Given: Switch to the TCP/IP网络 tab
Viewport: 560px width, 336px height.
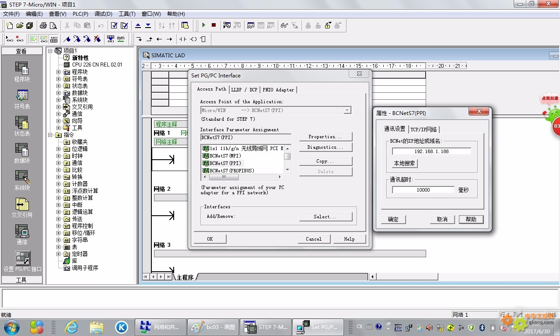Looking at the screenshot, I should (423, 129).
